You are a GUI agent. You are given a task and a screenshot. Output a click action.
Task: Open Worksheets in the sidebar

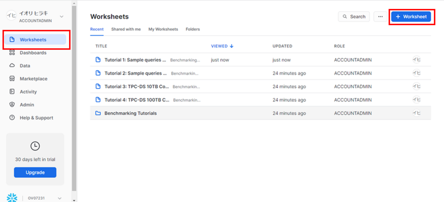click(36, 40)
